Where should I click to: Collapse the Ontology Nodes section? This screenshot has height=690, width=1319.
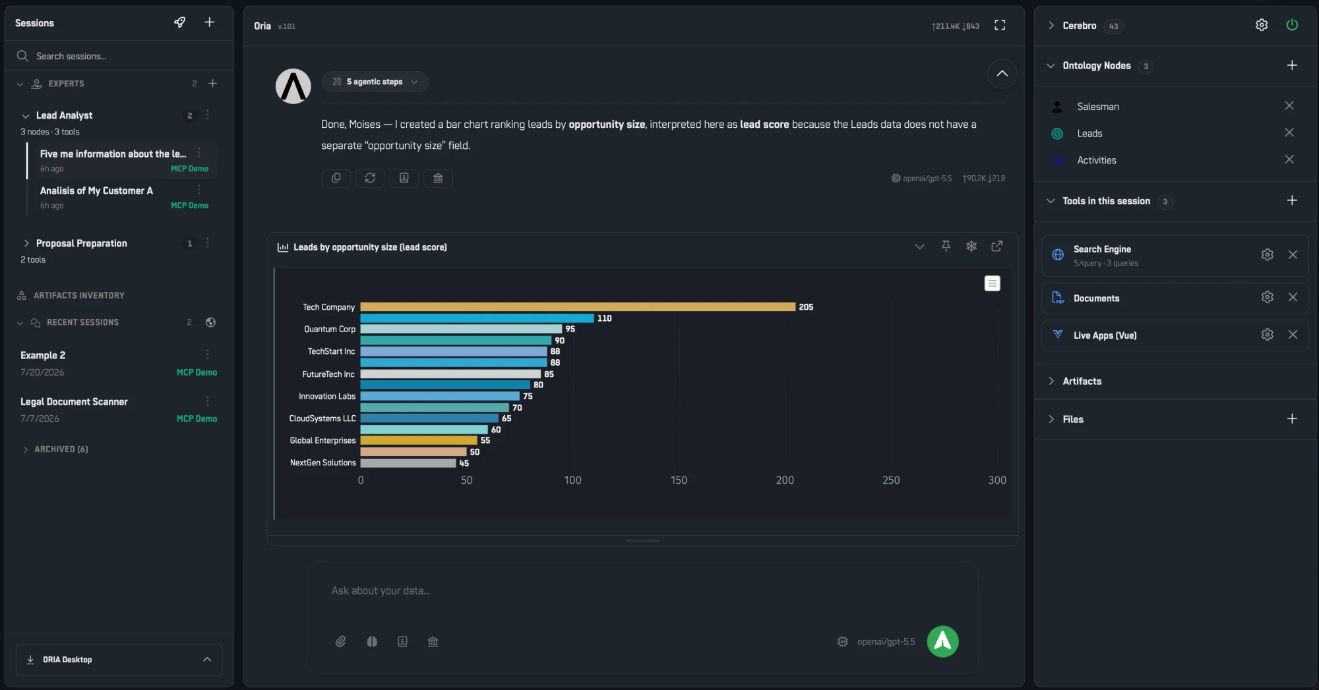click(1051, 66)
